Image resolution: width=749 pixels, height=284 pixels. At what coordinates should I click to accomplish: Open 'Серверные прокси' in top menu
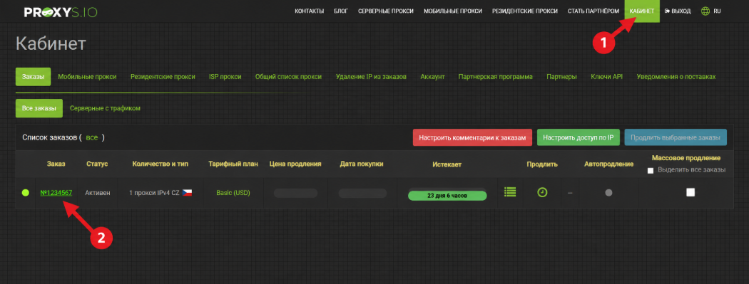[x=385, y=11]
